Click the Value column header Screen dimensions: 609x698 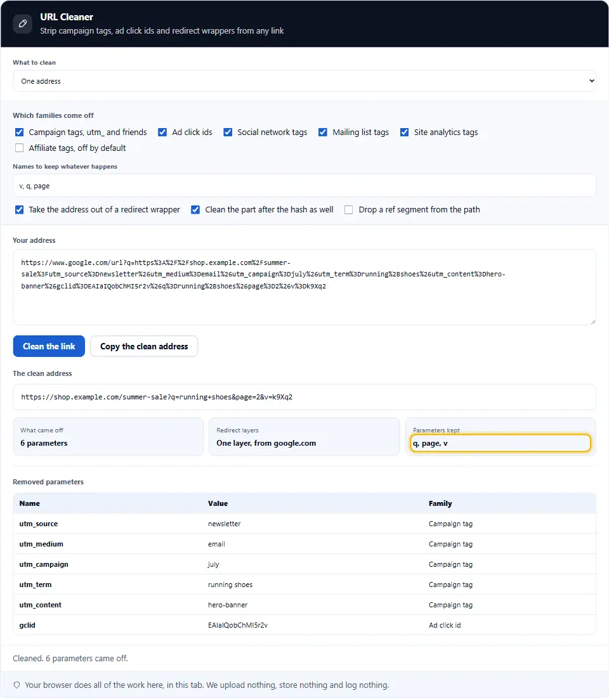(218, 503)
